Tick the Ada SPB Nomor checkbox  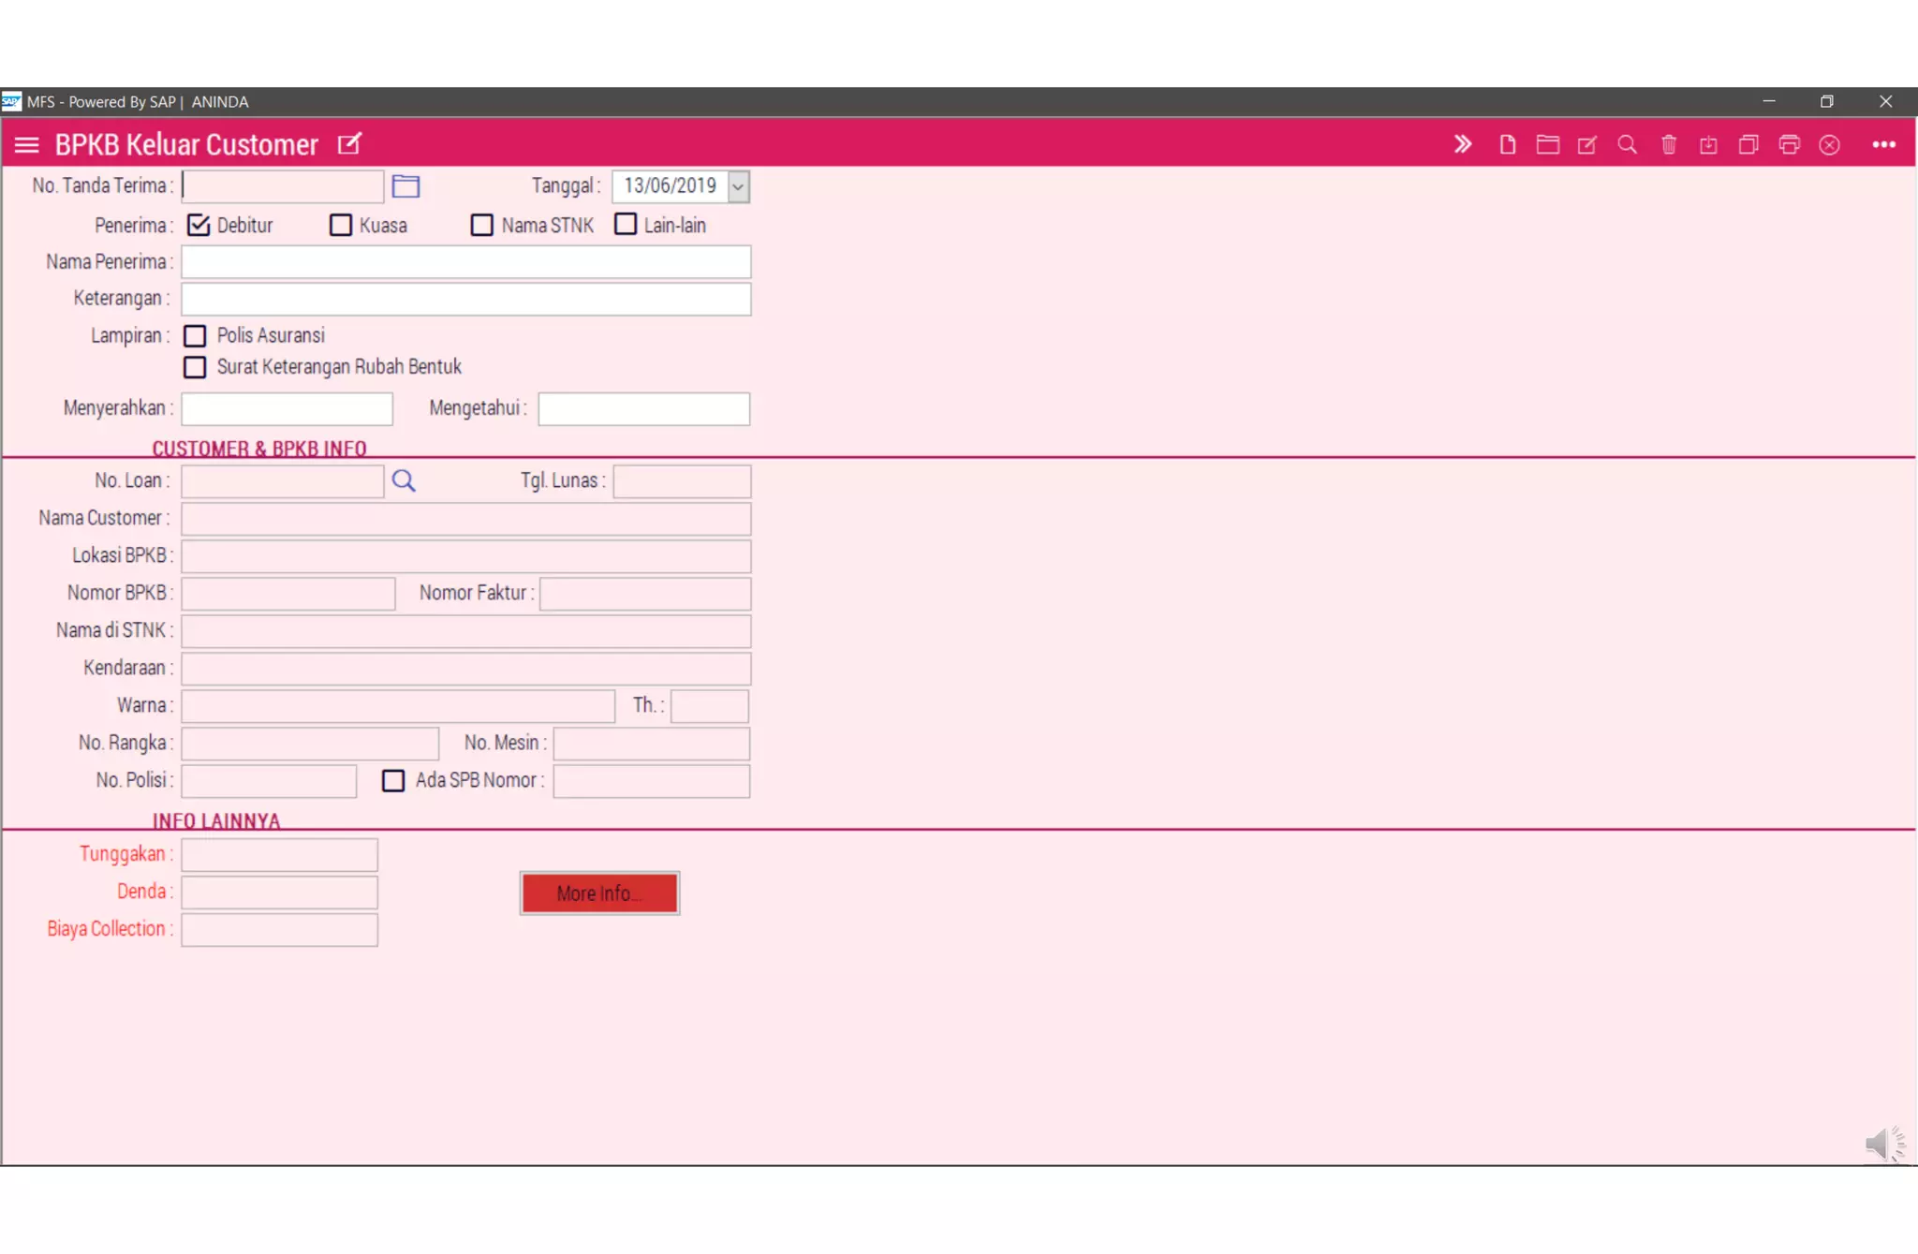393,780
